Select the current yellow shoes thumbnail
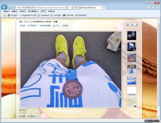 (x=132, y=69)
